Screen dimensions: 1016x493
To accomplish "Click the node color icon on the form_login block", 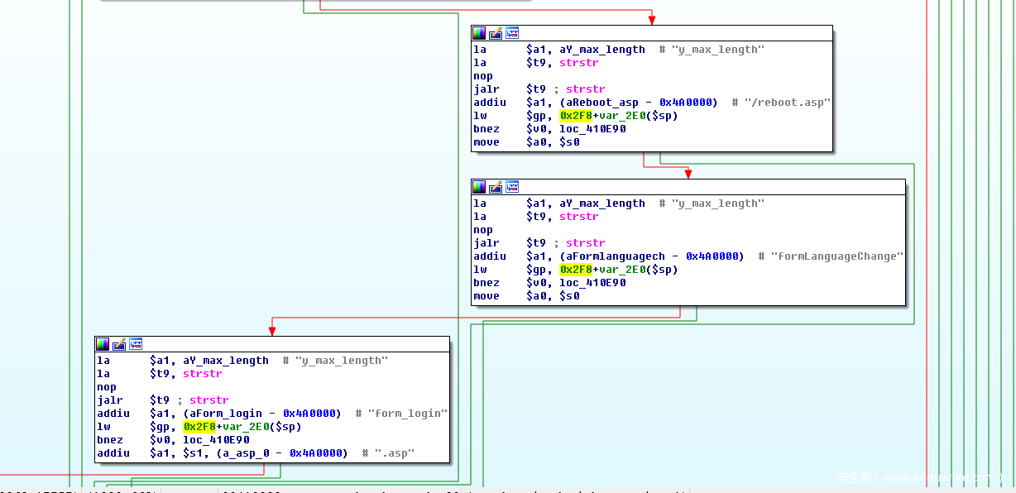I will pos(103,344).
